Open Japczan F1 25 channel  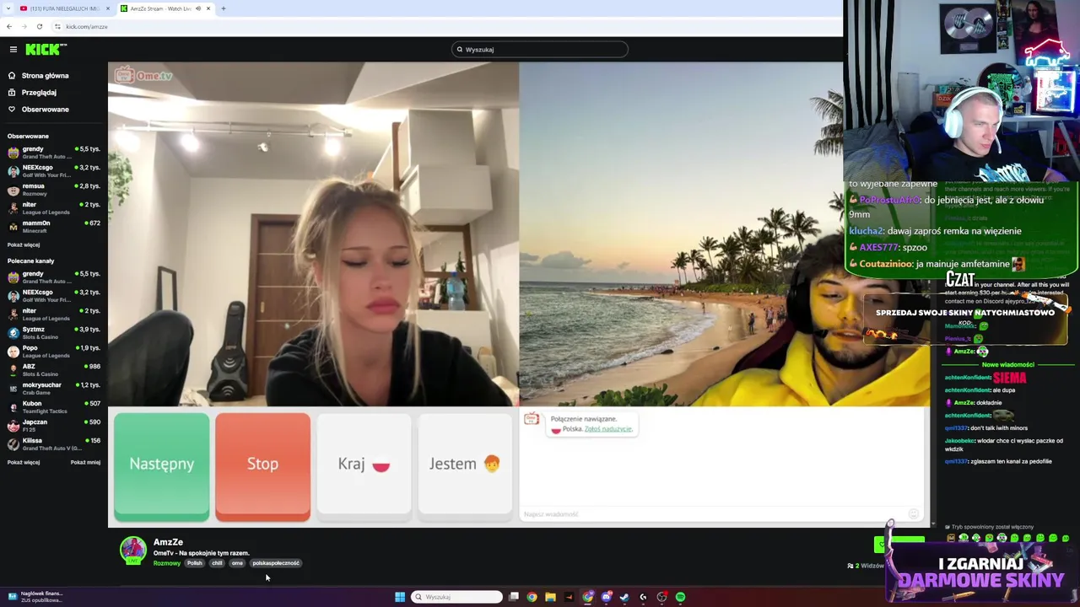point(52,426)
